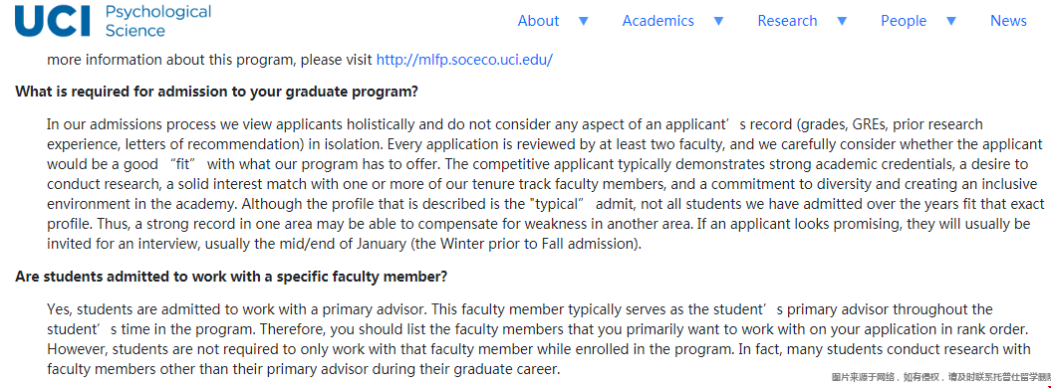Expand the Academics dropdown arrow
The width and height of the screenshot is (1051, 388).
point(718,21)
